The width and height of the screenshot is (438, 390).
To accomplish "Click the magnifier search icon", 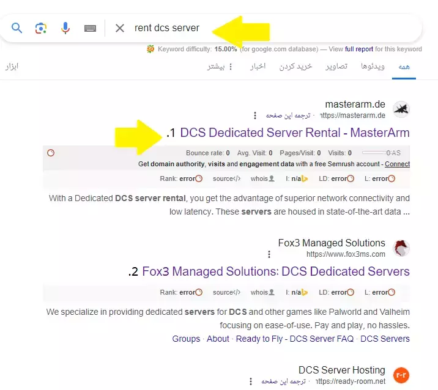I will pyautogui.click(x=17, y=28).
